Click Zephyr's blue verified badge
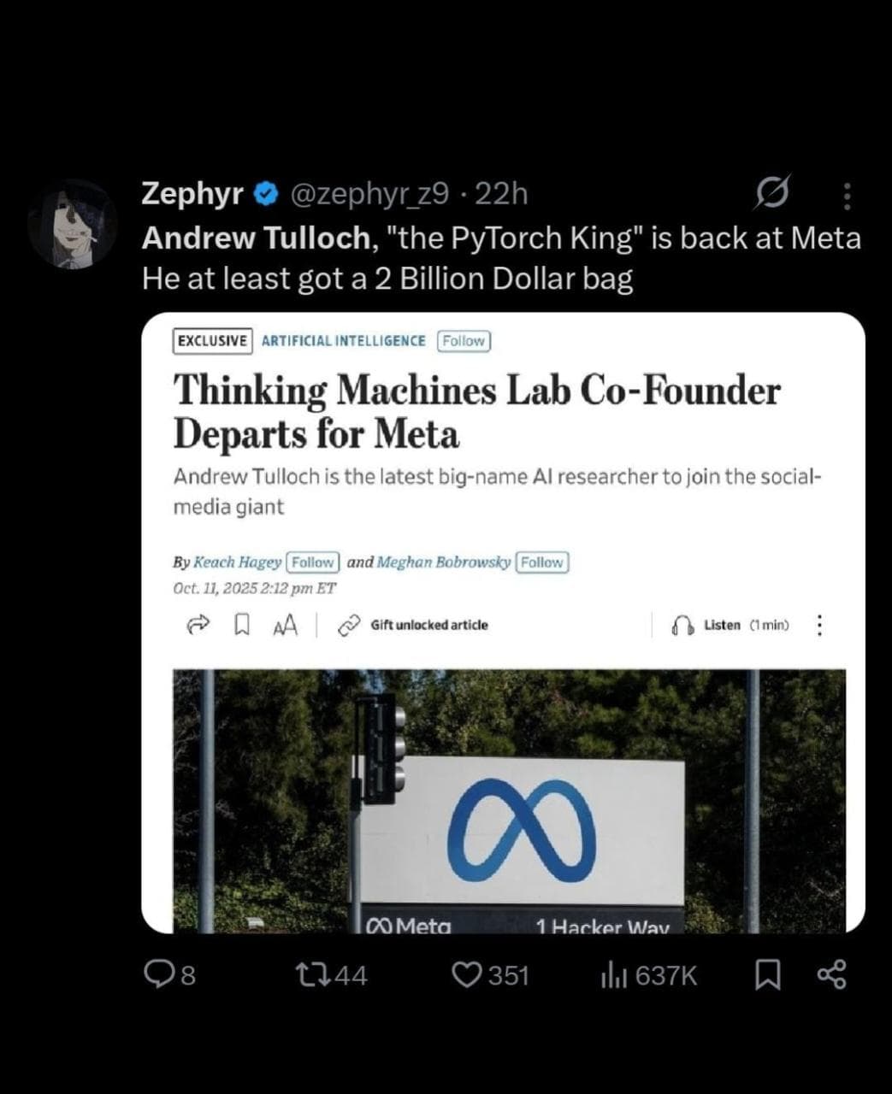Screen dimensions: 892x1094 click(266, 194)
